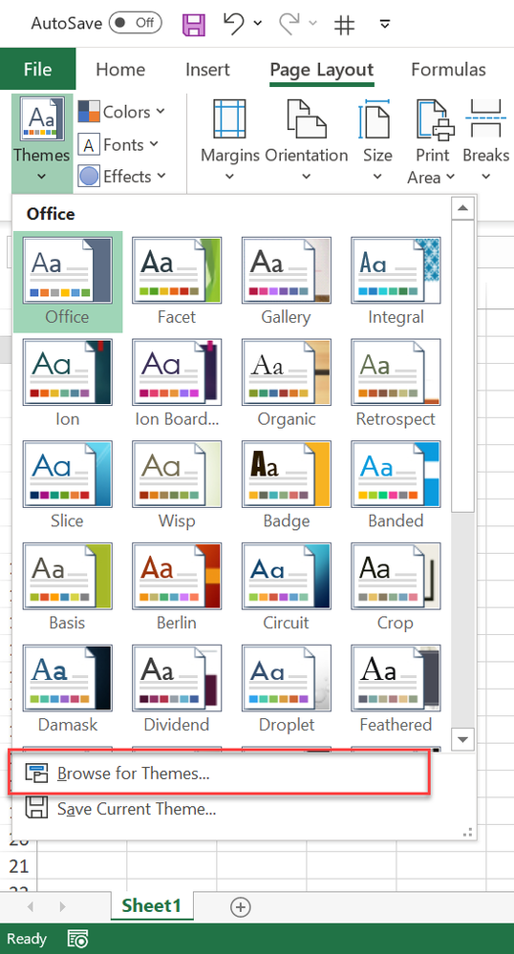Open the Customize Quick Access Toolbar menu
Screen dimensions: 514x954
(x=384, y=24)
